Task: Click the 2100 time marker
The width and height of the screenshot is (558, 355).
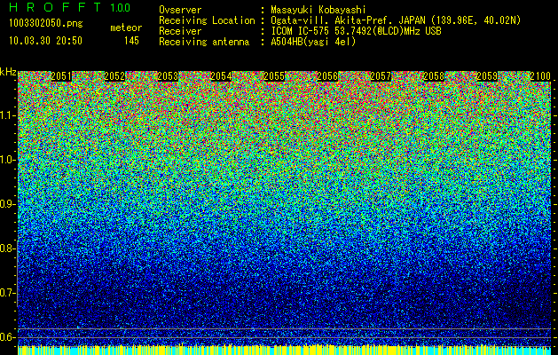Action: (540, 76)
